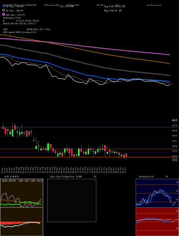
Task: Click the 'ADX signal: SELL' text line
Action: tap(20, 32)
